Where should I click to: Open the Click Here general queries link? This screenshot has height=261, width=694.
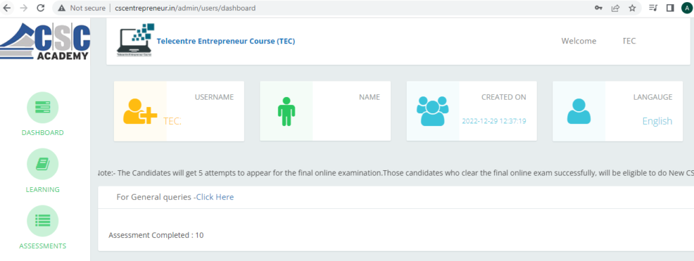(215, 197)
